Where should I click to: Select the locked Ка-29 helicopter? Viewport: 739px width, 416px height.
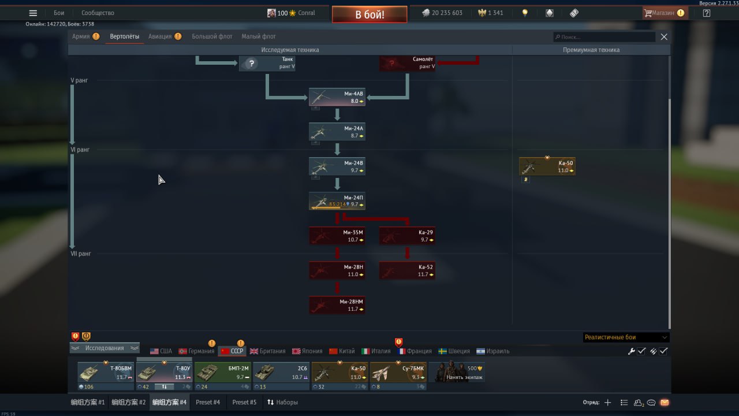click(x=407, y=236)
